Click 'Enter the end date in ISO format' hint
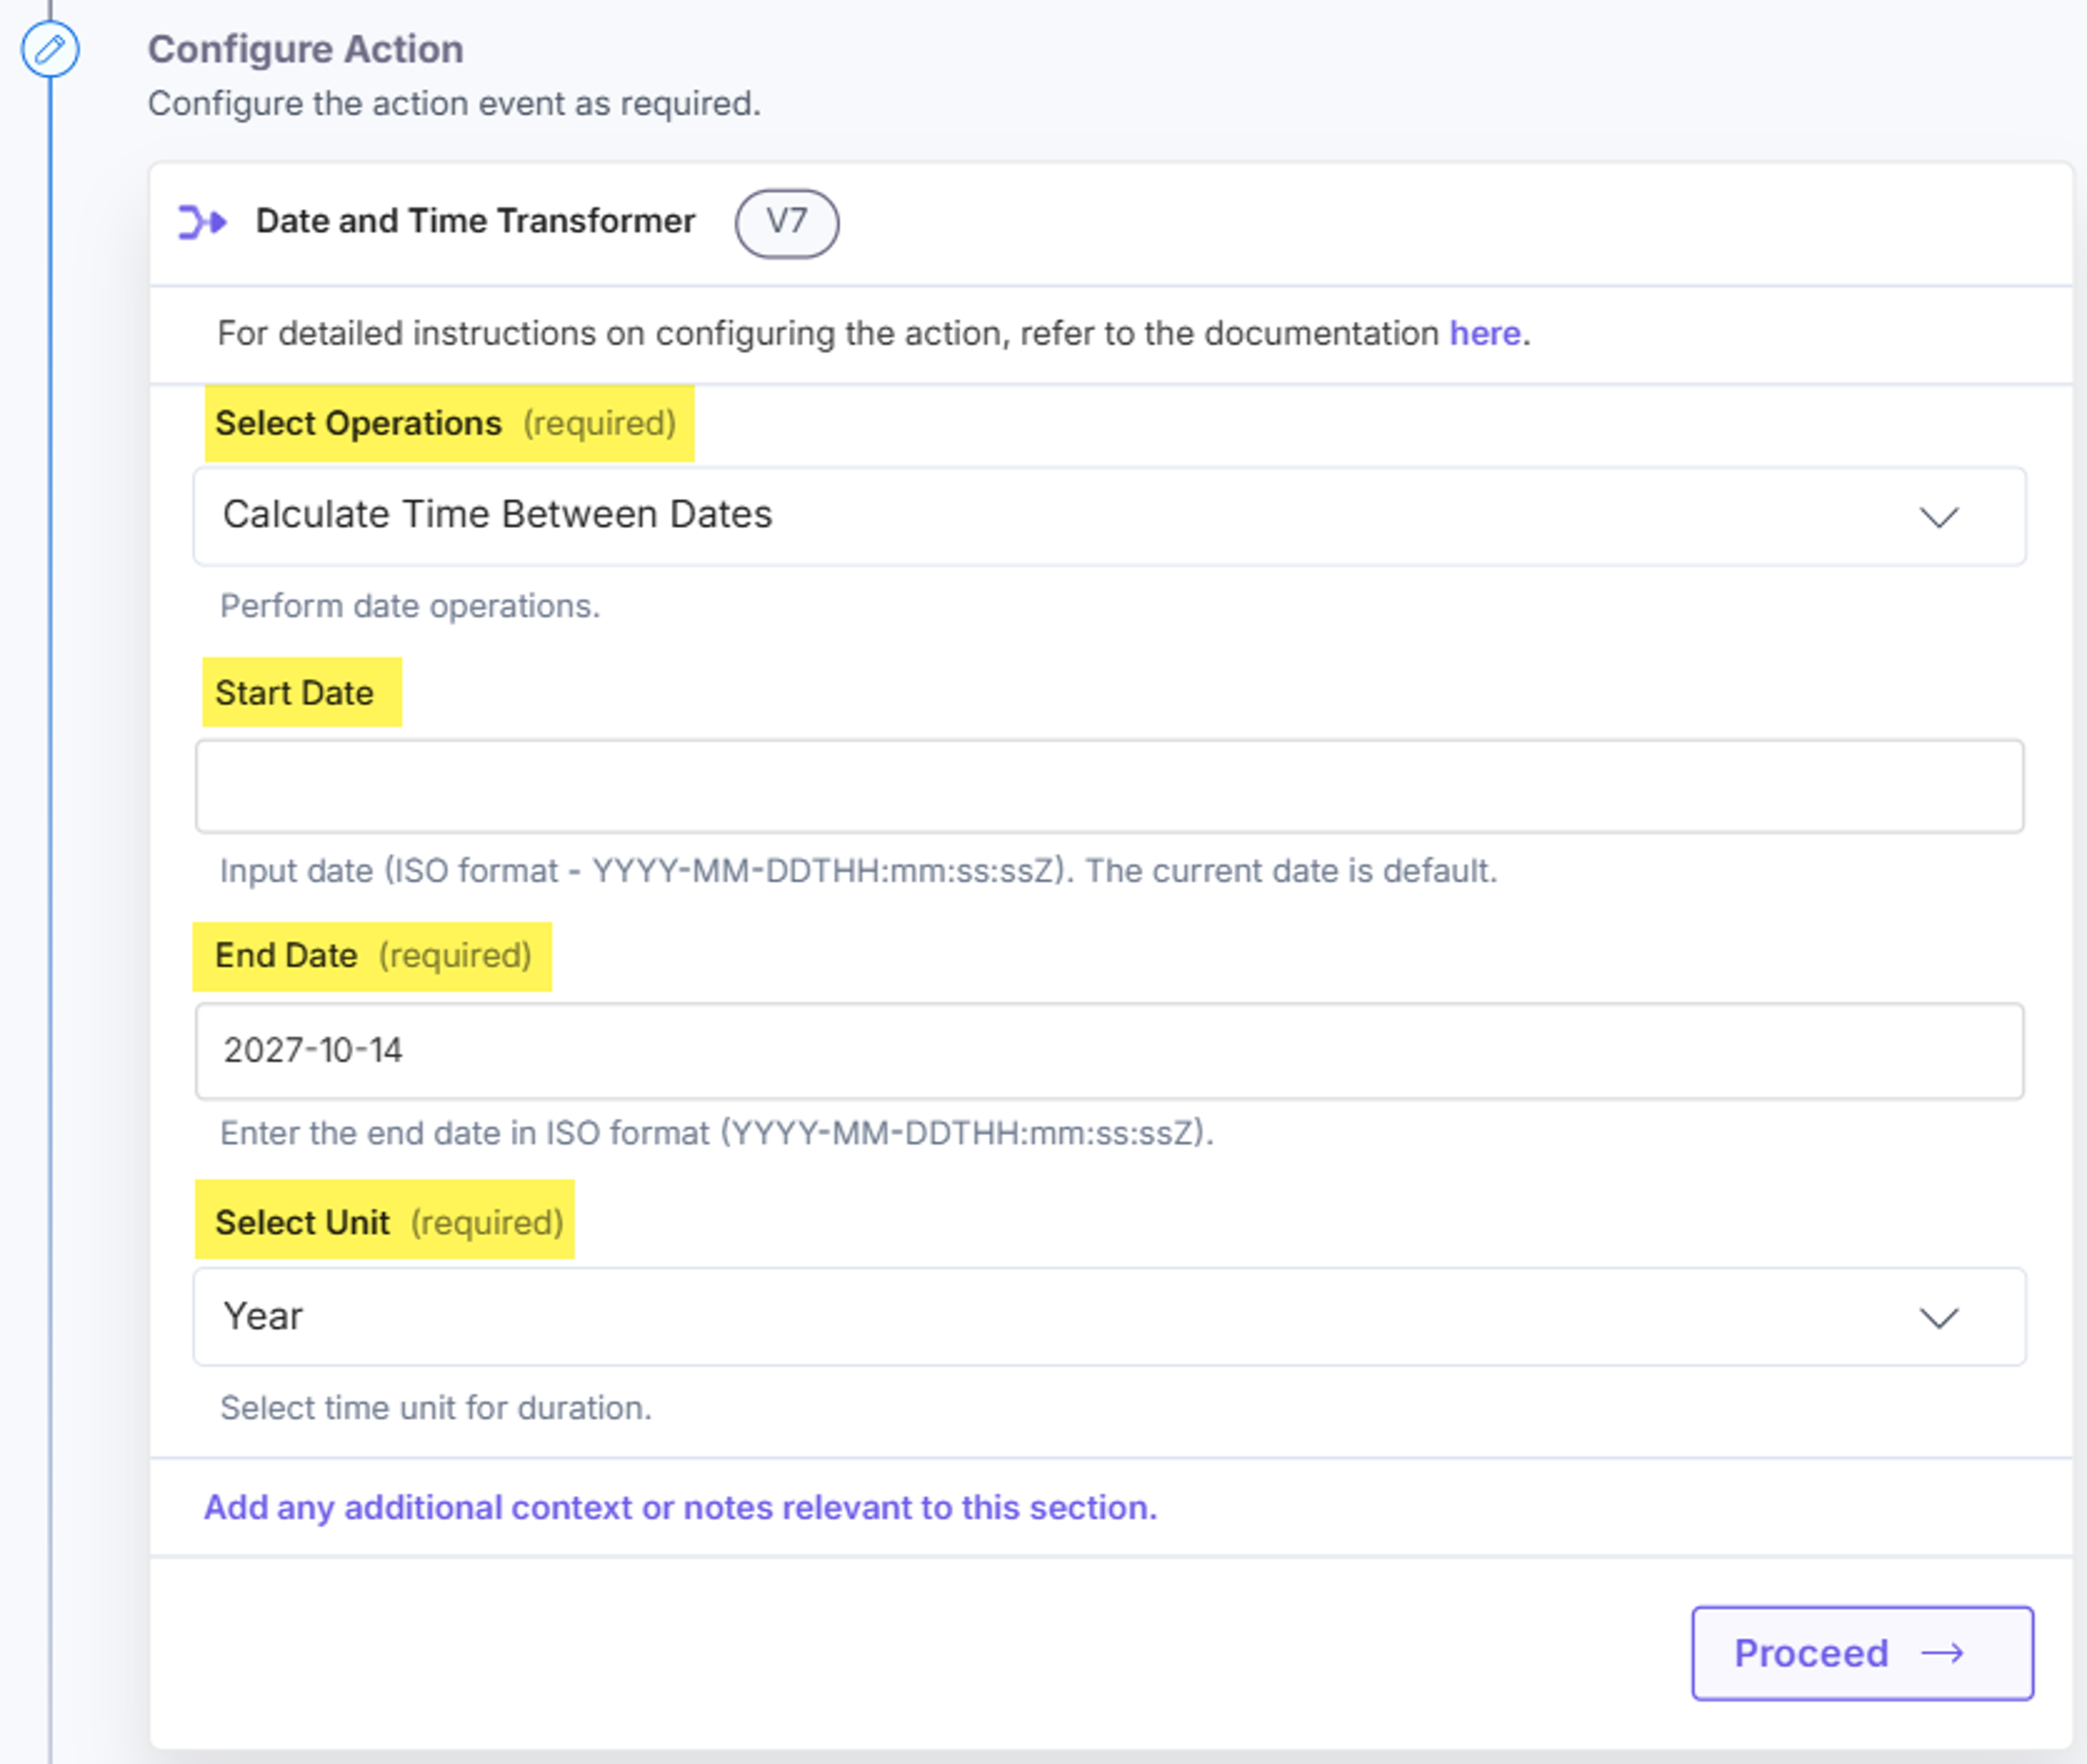The height and width of the screenshot is (1764, 2087). point(717,1133)
